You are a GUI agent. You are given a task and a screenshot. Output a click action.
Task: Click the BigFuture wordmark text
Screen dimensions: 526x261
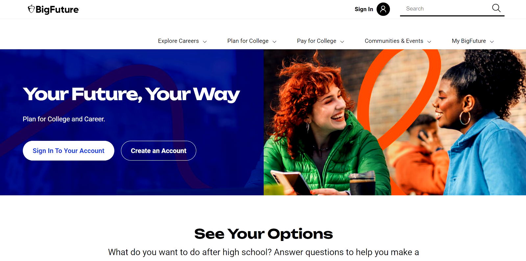57,10
